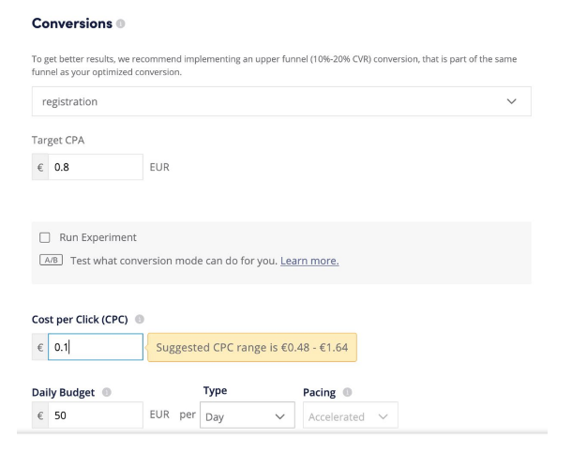Open the registration conversion dropdown
Image resolution: width=572 pixels, height=452 pixels.
coord(281,101)
